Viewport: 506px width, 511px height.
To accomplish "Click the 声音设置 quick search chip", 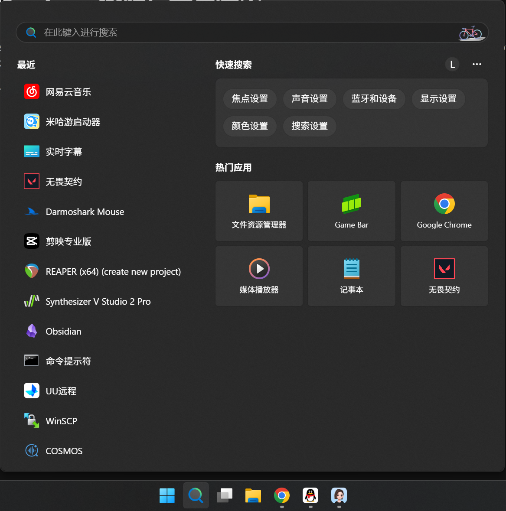I will click(x=310, y=99).
